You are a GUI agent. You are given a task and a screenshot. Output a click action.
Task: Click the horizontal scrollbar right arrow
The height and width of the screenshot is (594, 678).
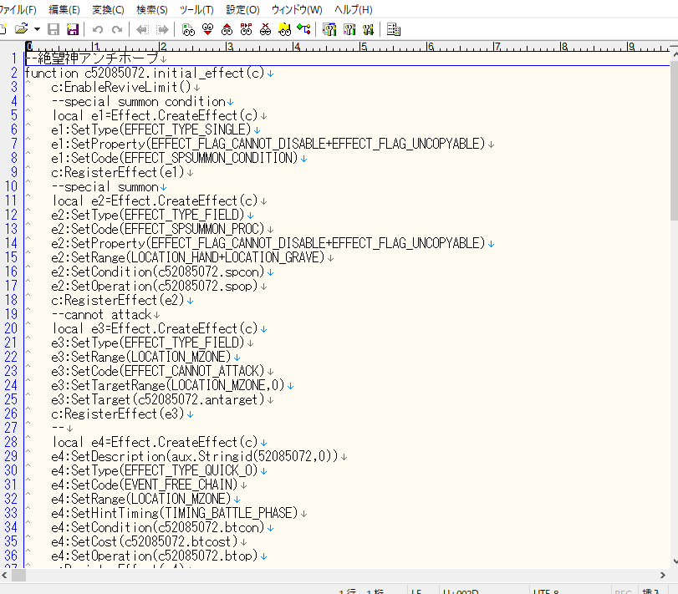pyautogui.click(x=662, y=575)
